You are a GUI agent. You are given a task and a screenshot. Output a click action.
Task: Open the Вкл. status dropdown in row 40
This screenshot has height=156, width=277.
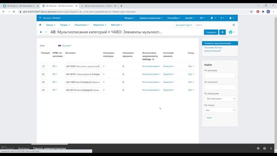click(x=191, y=90)
